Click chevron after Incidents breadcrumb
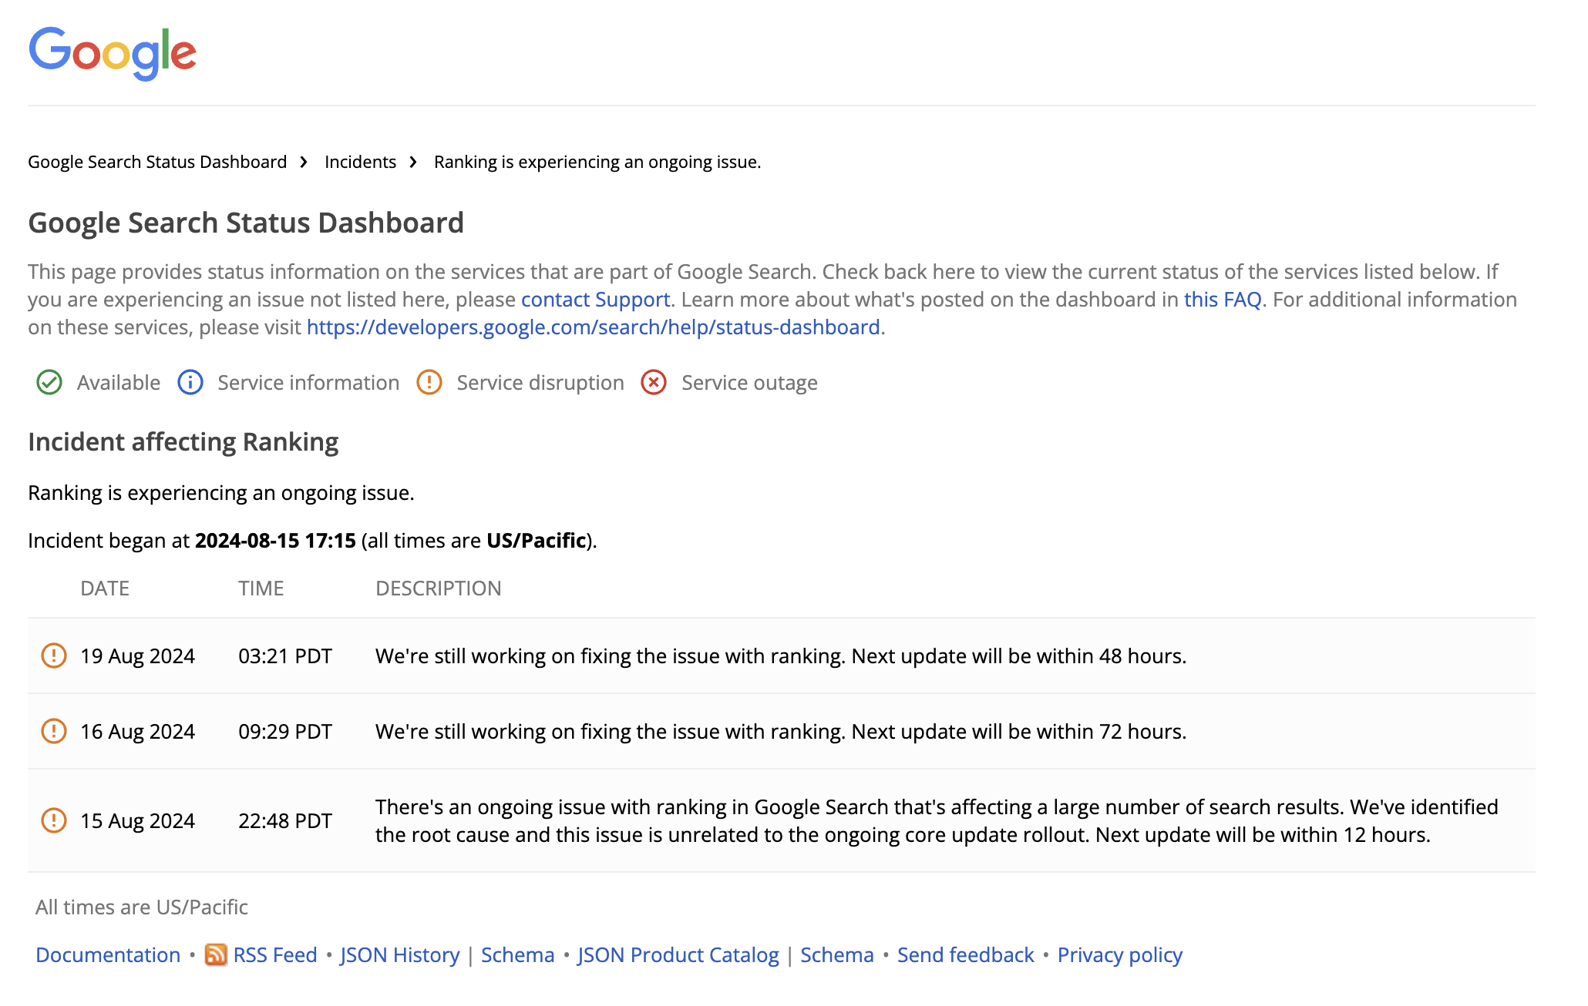The width and height of the screenshot is (1588, 1006). click(415, 162)
